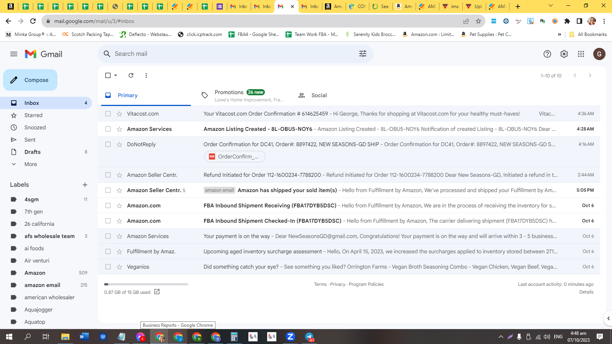Star the Veganios email
Viewport: 612px width, 344px height.
[x=119, y=267]
